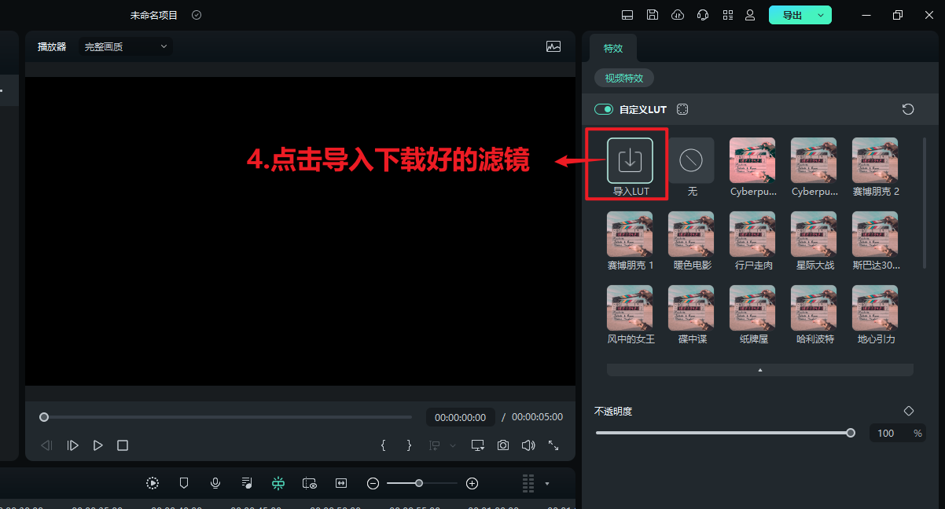Take a snapshot with the camera icon
Screen dimensions: 945x509
[x=503, y=445]
